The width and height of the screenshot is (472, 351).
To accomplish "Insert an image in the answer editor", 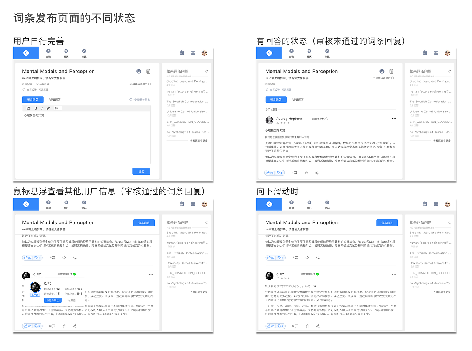I will (x=28, y=108).
